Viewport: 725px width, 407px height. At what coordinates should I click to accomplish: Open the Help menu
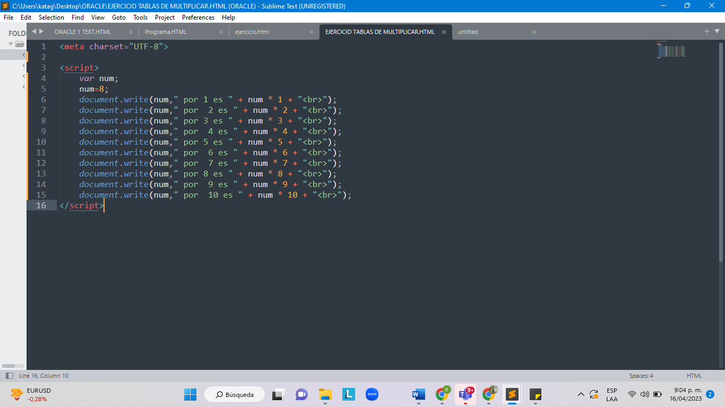pyautogui.click(x=228, y=17)
